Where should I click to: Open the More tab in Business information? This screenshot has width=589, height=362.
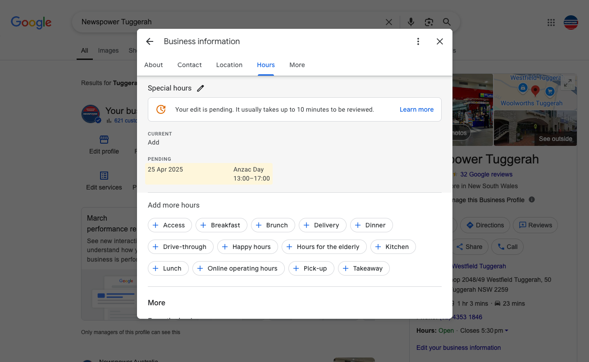pos(297,65)
